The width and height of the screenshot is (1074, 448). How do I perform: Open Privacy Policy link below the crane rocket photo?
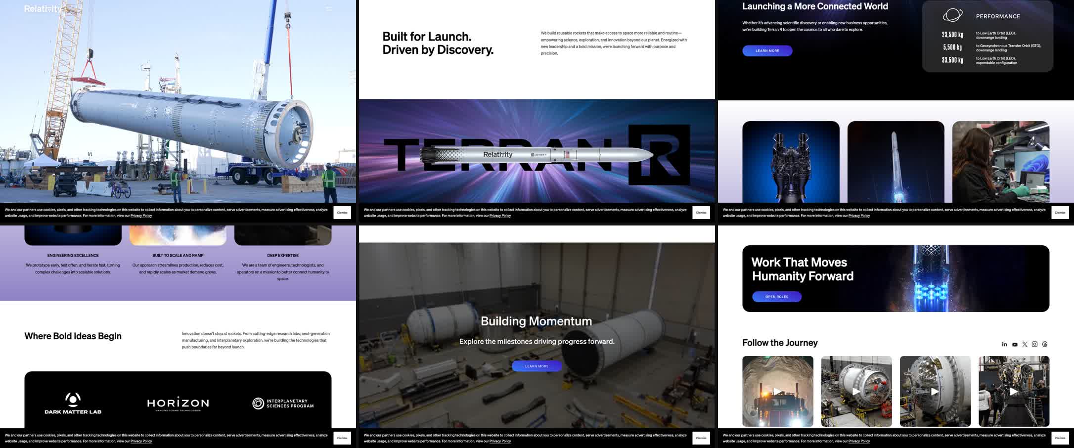click(141, 216)
